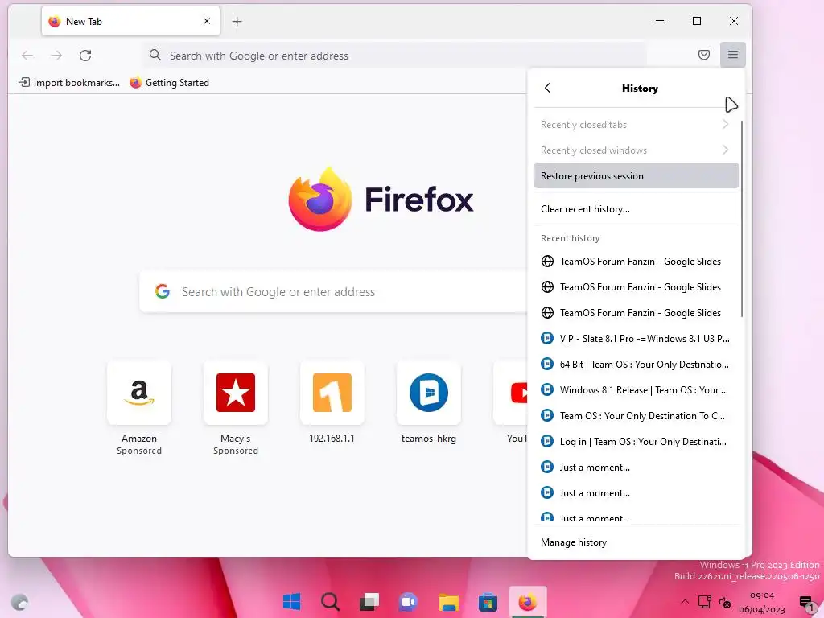Viewport: 824px width, 618px height.
Task: Open the Firefox application menu hamburger button
Action: (x=732, y=55)
